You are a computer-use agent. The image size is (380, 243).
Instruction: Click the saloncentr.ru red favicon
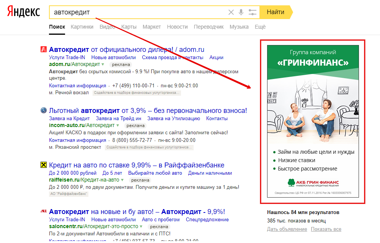click(43, 211)
